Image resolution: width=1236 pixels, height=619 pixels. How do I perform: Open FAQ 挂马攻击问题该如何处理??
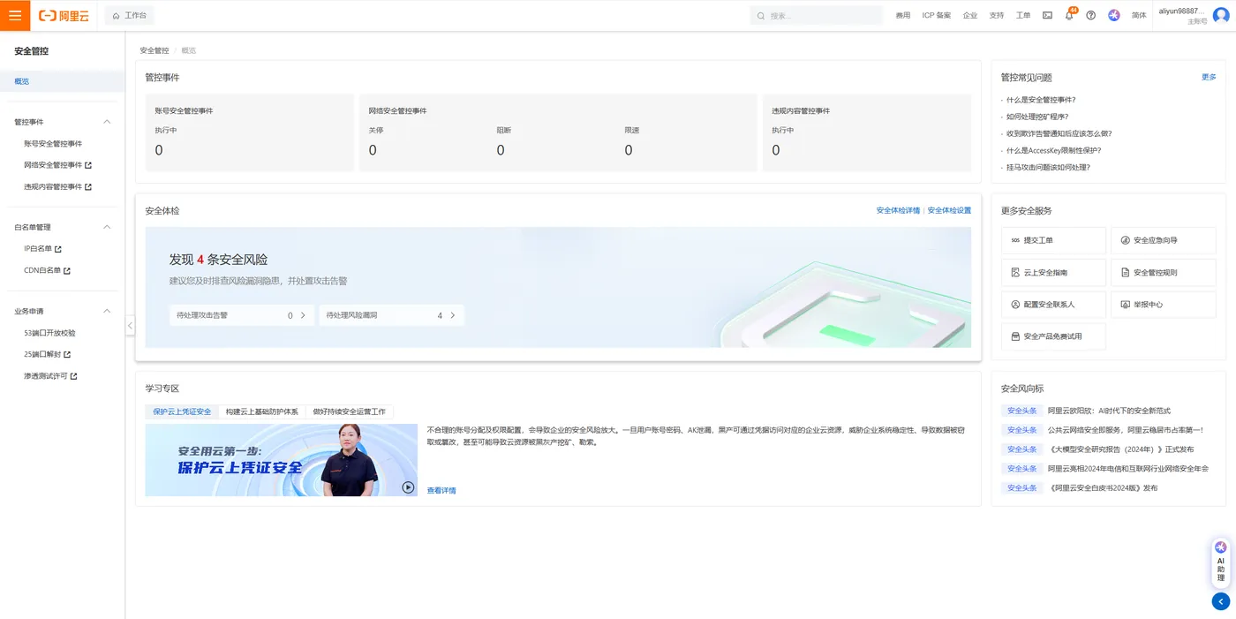click(1048, 167)
